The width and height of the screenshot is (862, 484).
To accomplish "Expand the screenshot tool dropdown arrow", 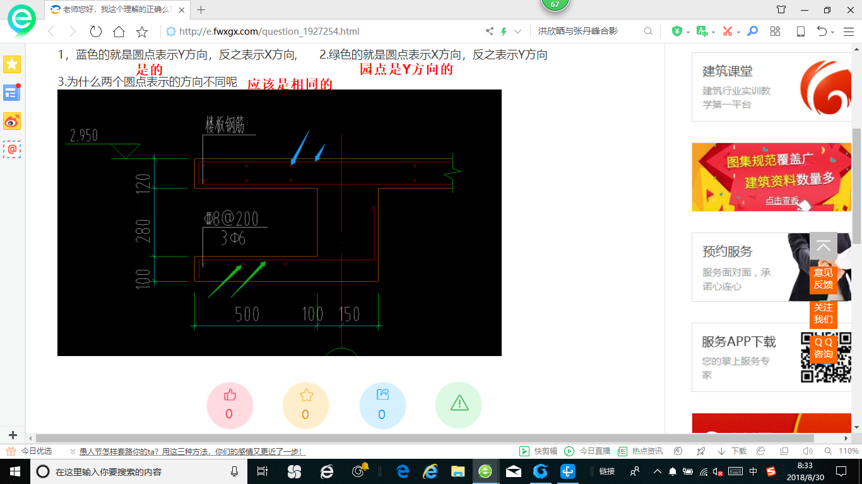I will (738, 32).
